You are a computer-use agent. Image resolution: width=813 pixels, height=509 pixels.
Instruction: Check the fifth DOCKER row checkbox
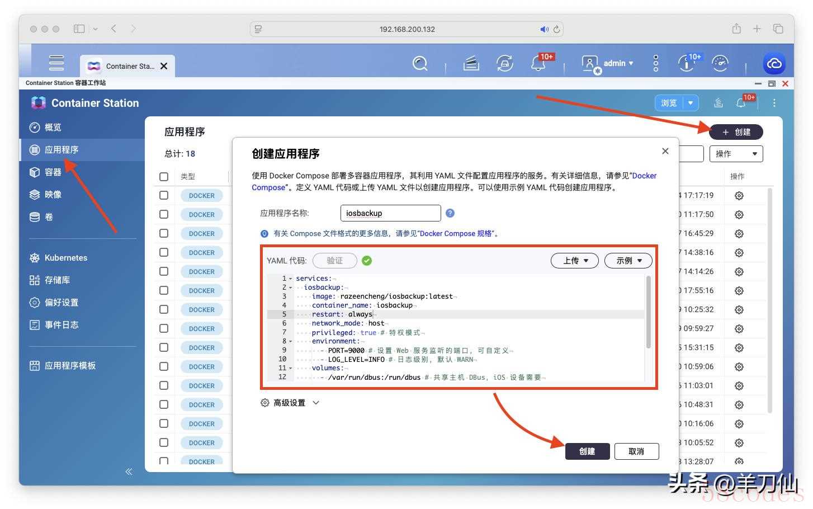pos(164,271)
